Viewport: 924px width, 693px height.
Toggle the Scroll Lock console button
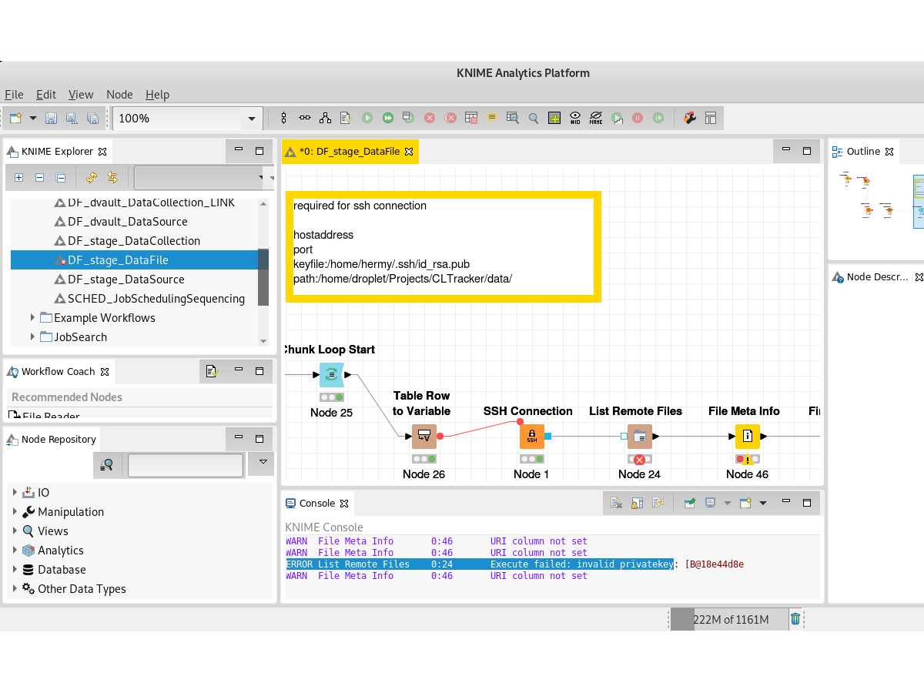coord(637,503)
